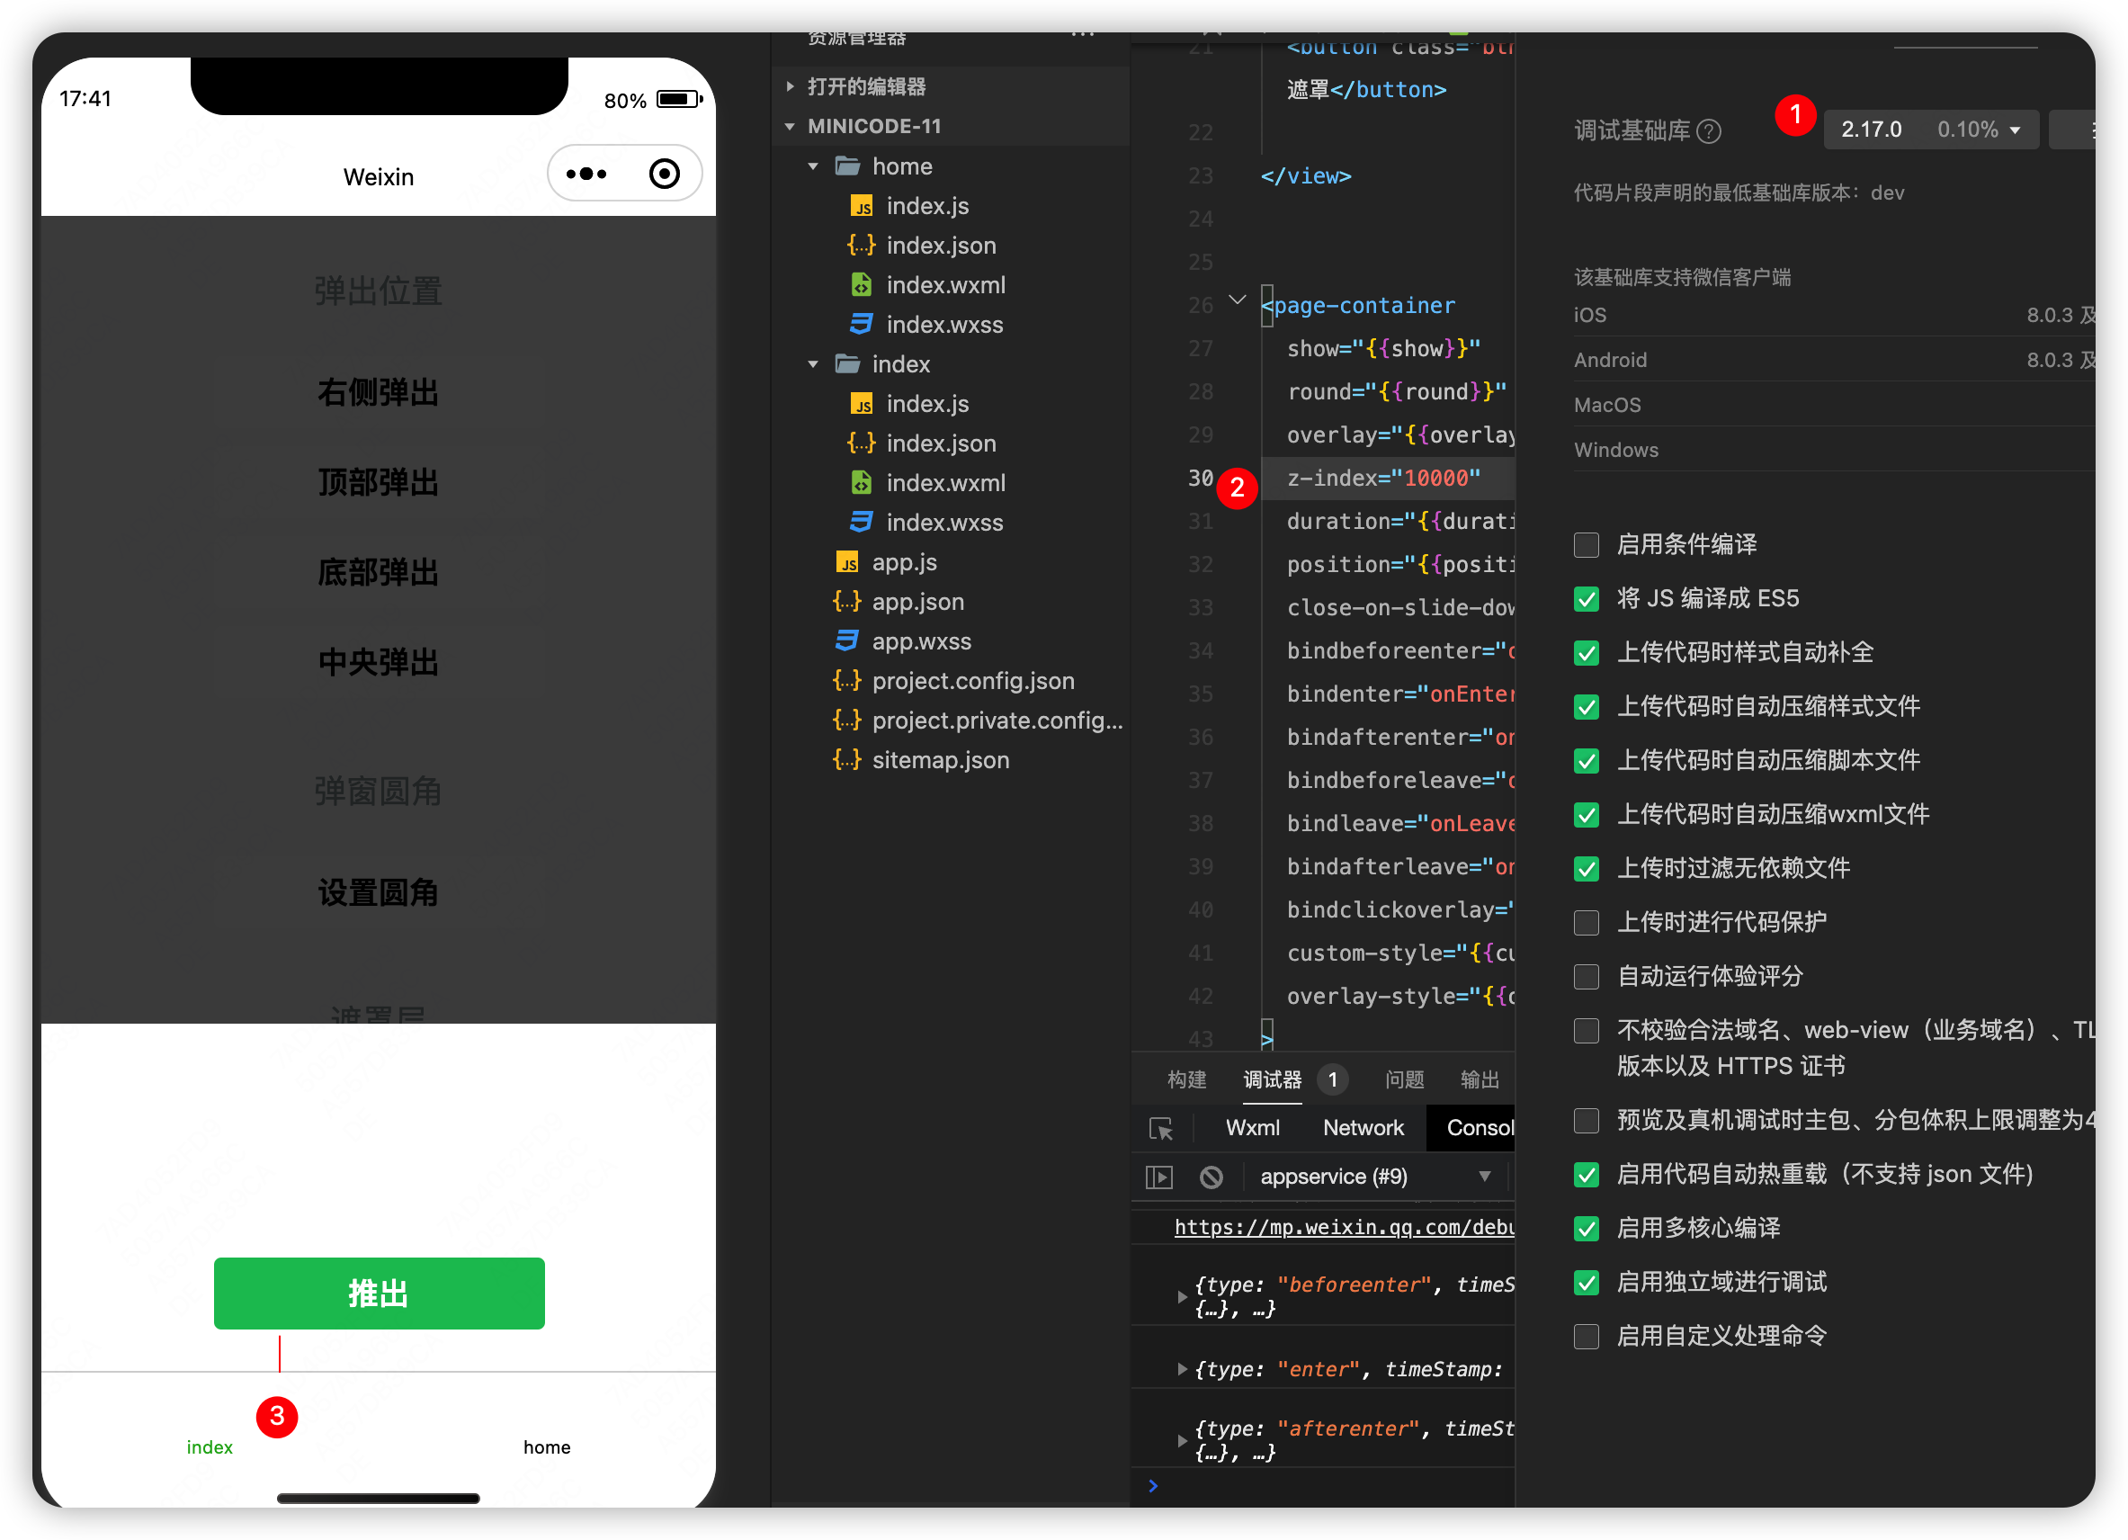
Task: Switch to the Network tab
Action: click(1363, 1128)
